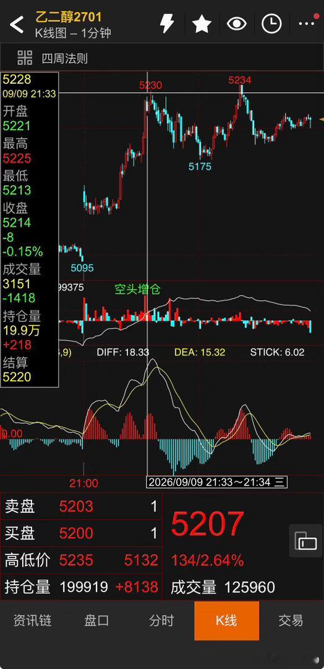Image resolution: width=324 pixels, height=669 pixels.
Task: Open the 交易 tab
Action: [291, 620]
